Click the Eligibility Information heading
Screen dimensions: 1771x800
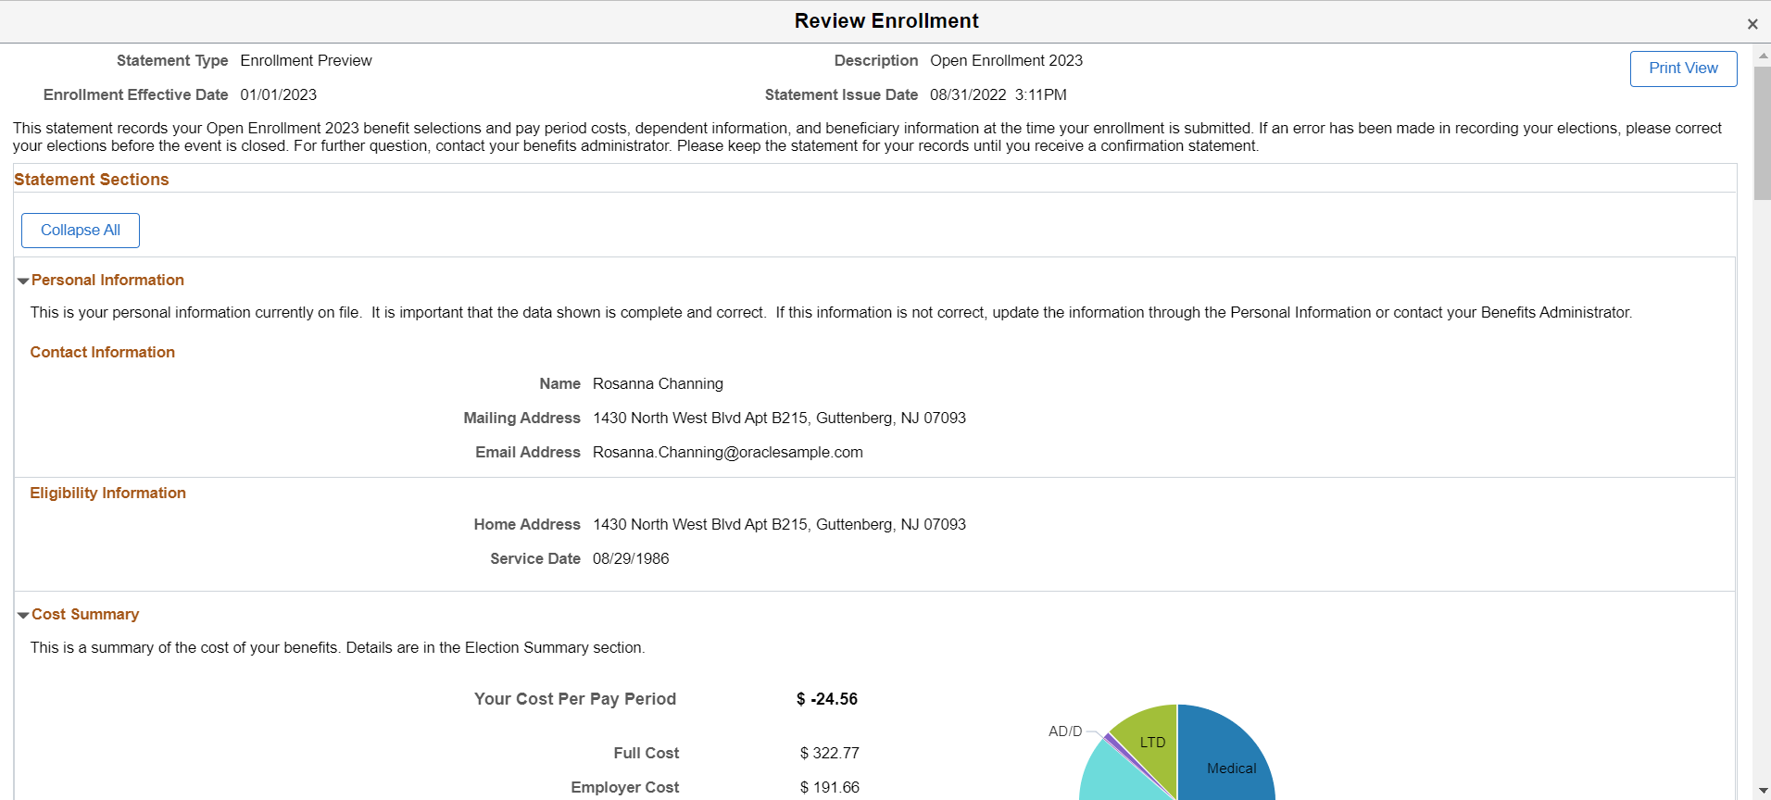tap(108, 493)
